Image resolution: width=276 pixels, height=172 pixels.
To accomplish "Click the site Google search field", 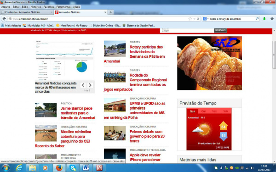I will pos(187,30).
